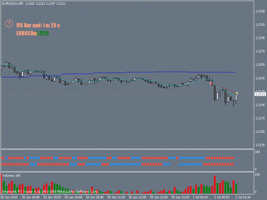The height and width of the screenshot is (200, 267).
Task: Click the '30 Jun 2010' time axis label
Action: (9, 197)
